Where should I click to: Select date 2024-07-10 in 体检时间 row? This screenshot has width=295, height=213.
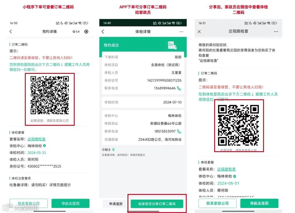(172, 102)
